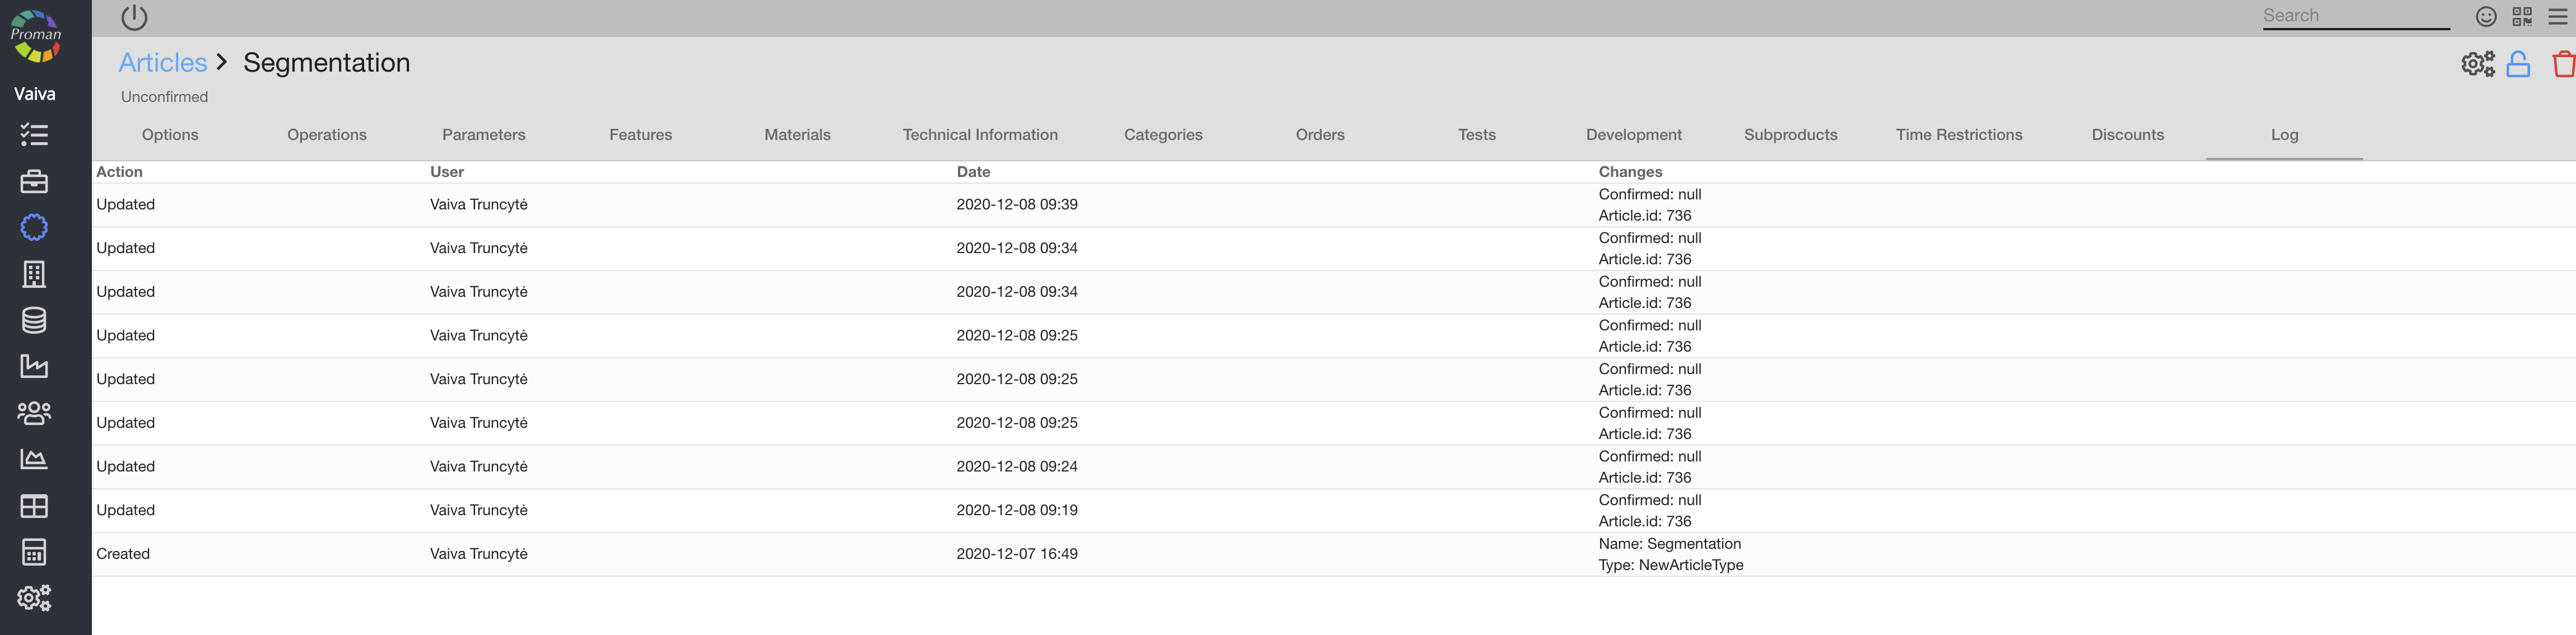
Task: Click the smiley face icon
Action: click(x=2486, y=16)
